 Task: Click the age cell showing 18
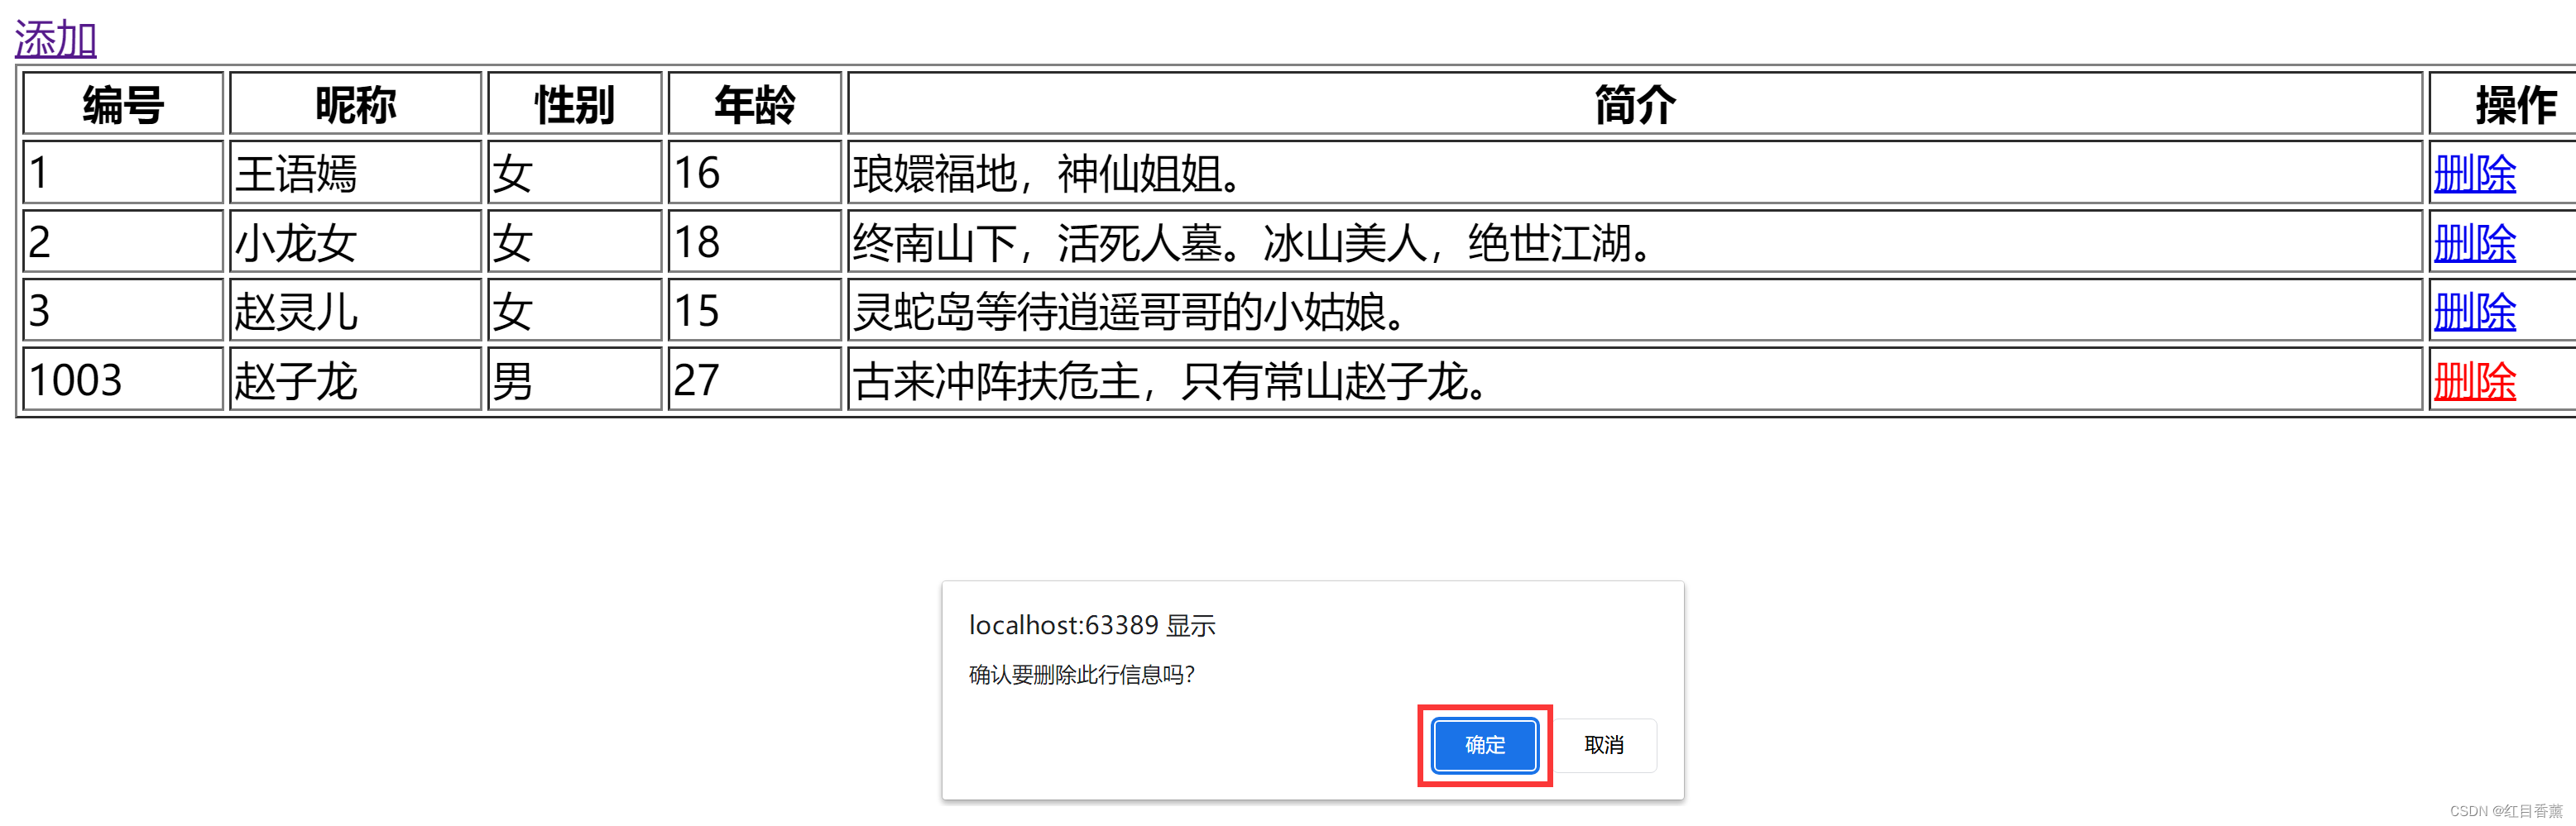point(755,241)
